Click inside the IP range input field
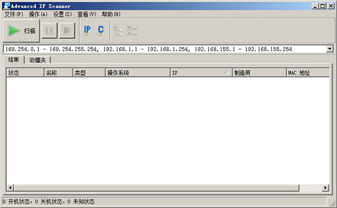 [165, 49]
